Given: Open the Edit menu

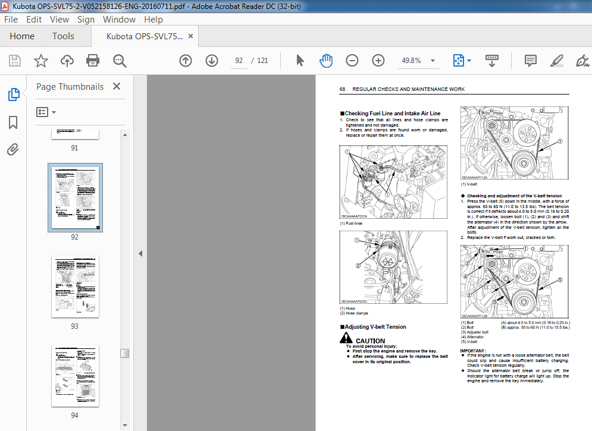Looking at the screenshot, I should pyautogui.click(x=34, y=20).
